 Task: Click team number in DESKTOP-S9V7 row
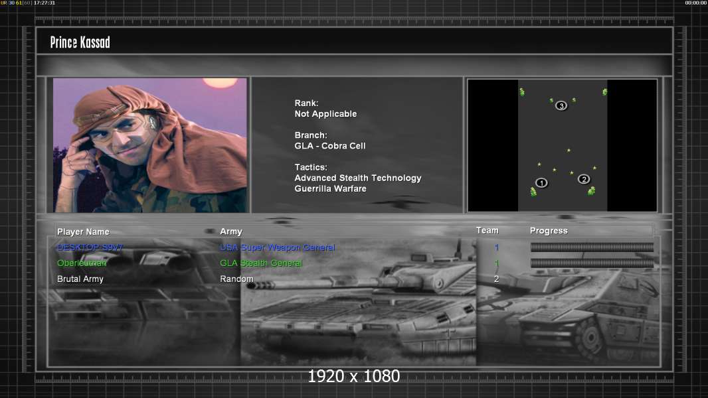[x=496, y=247]
